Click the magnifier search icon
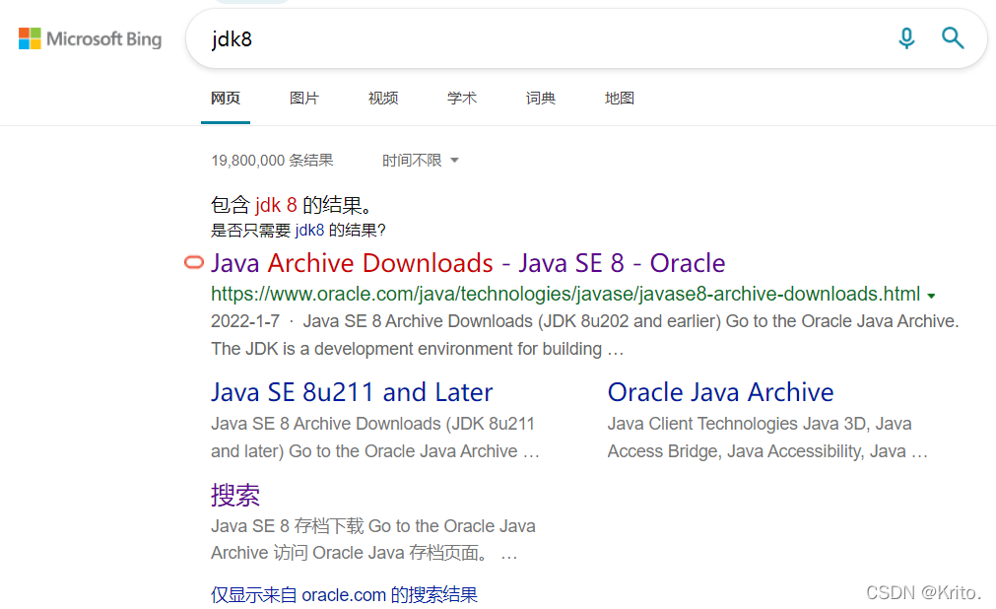996x609 pixels. coord(953,38)
